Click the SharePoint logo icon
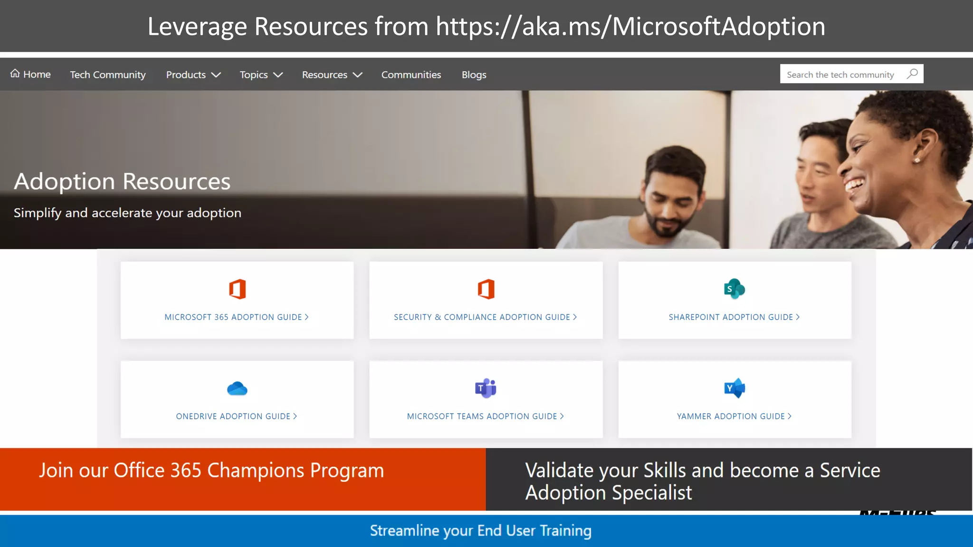Viewport: 973px width, 547px height. (735, 289)
